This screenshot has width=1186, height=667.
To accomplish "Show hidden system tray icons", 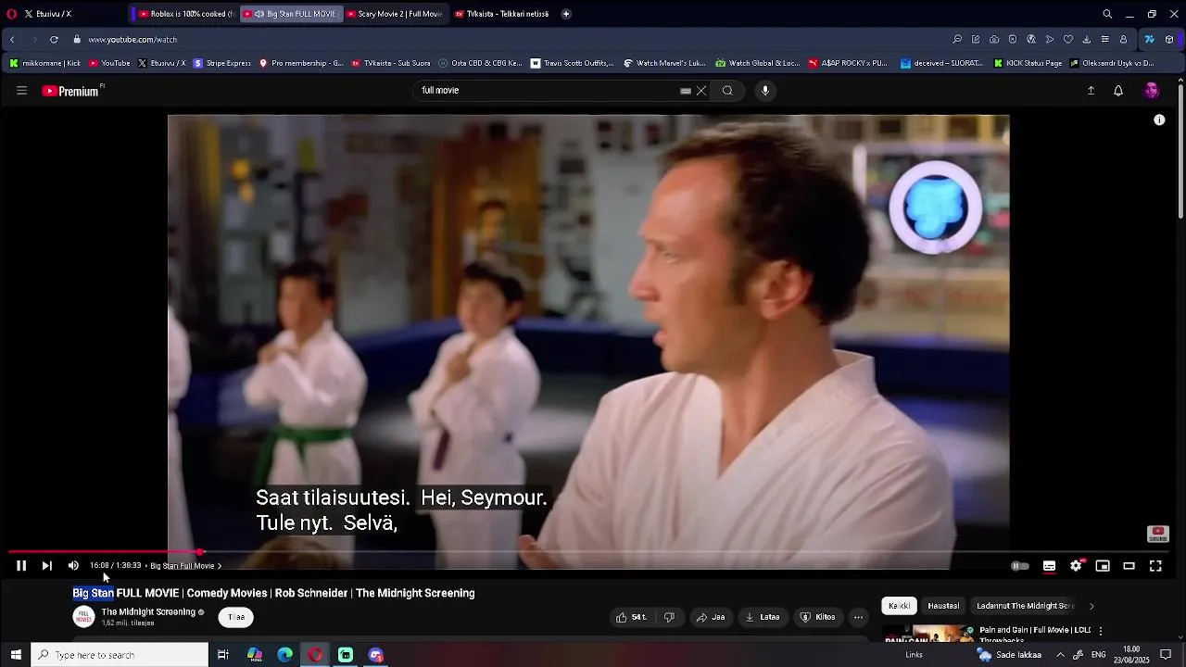I will click(x=1060, y=655).
